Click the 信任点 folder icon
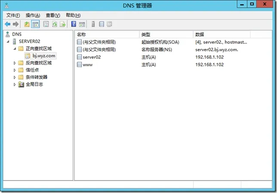This screenshot has height=193, width=277. (21, 70)
